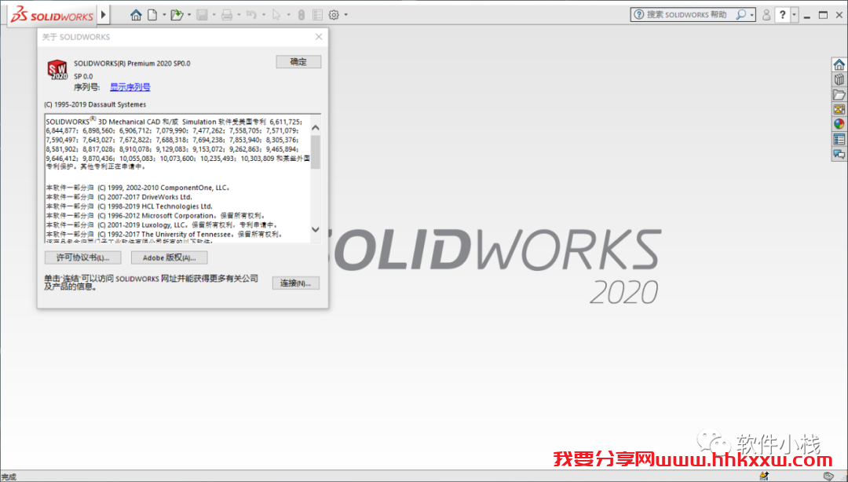Create a new document with the New icon

coord(153,15)
